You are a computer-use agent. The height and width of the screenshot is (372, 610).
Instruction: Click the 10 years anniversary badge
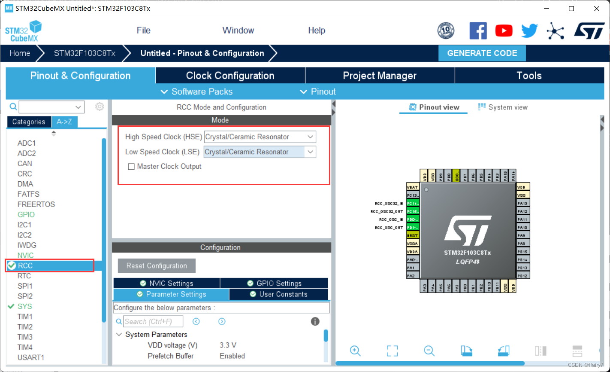tap(446, 30)
